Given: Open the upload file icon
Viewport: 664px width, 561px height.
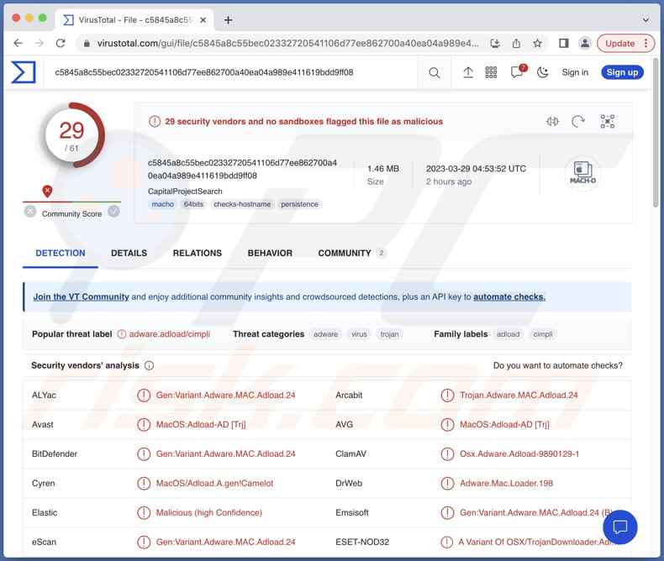Looking at the screenshot, I should coord(468,73).
